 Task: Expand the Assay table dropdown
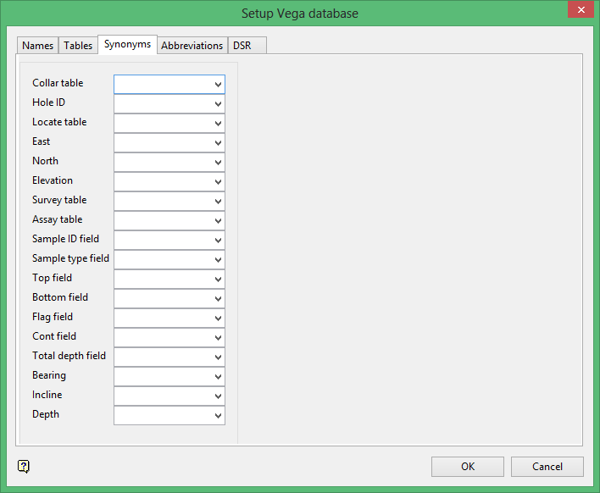(x=218, y=220)
